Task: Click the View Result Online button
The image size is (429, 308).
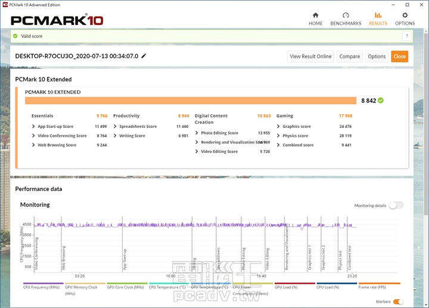Action: [310, 56]
